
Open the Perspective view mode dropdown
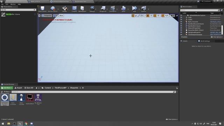47,15
